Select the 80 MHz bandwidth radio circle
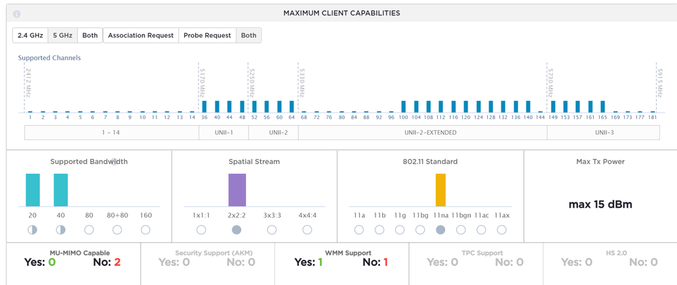Viewport: 677px width, 285px height. pos(89,229)
